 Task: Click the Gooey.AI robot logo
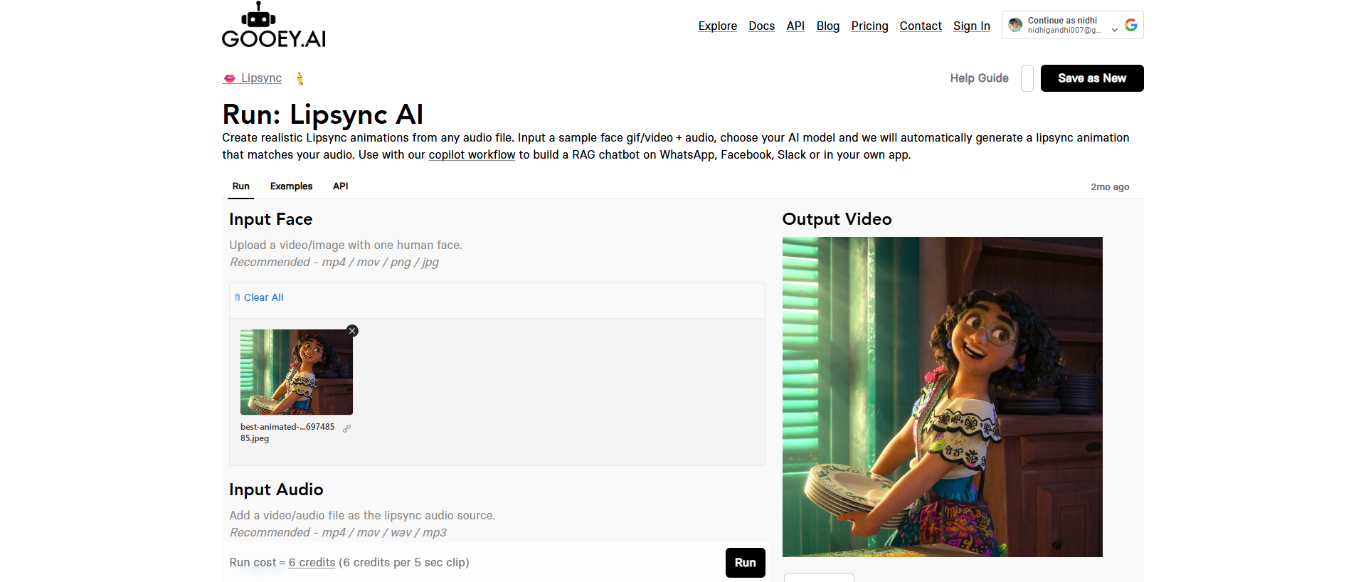[274, 25]
